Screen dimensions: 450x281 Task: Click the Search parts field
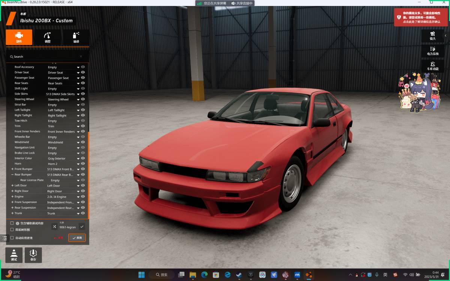[x=45, y=57]
